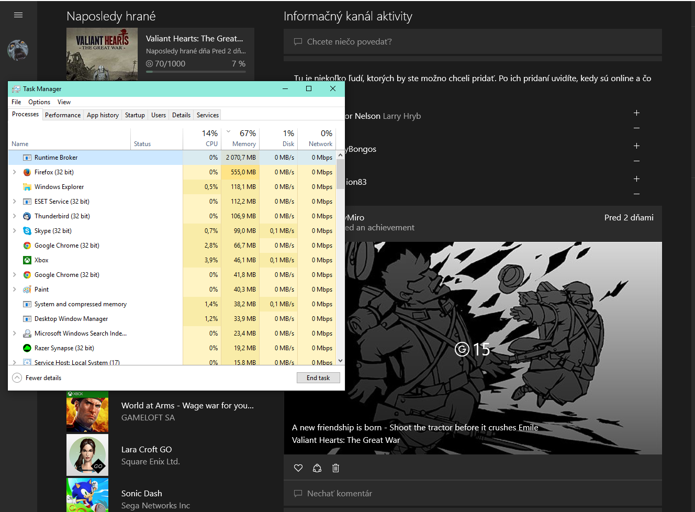Click the Desktop Window Manager icon
This screenshot has width=695, height=512.
27,319
